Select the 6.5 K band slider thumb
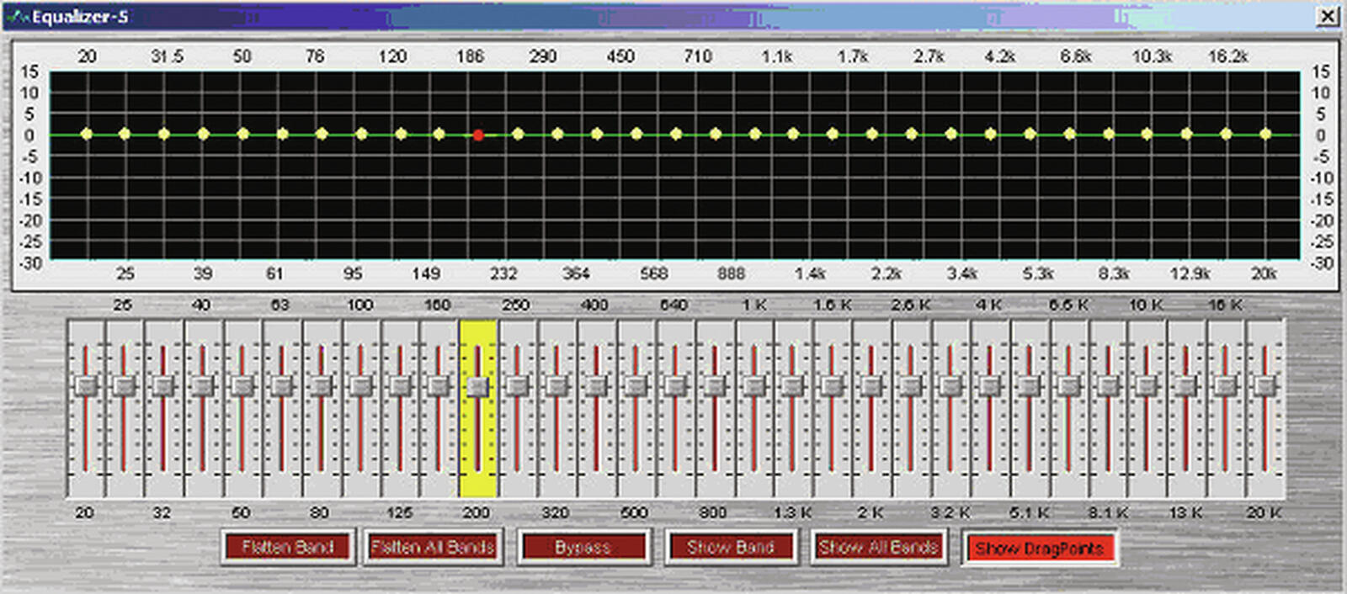Viewport: 1347px width, 594px height. [1069, 386]
